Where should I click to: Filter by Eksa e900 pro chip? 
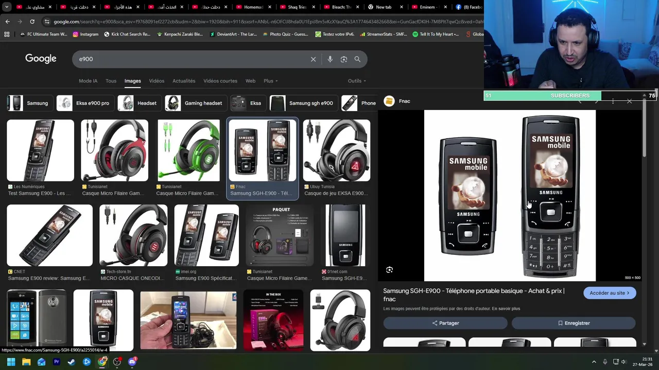(85, 103)
